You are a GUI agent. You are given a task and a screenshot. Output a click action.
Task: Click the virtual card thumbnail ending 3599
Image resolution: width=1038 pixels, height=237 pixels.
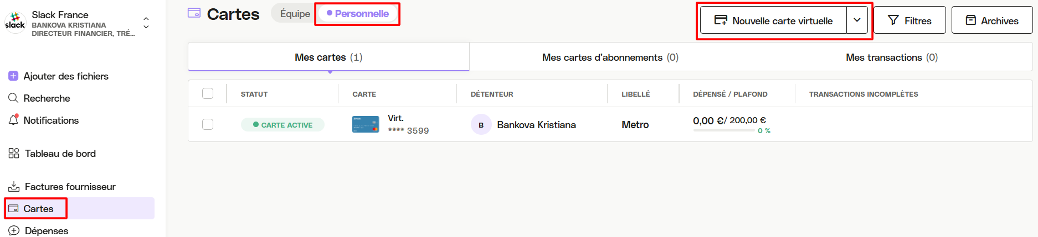tap(366, 124)
